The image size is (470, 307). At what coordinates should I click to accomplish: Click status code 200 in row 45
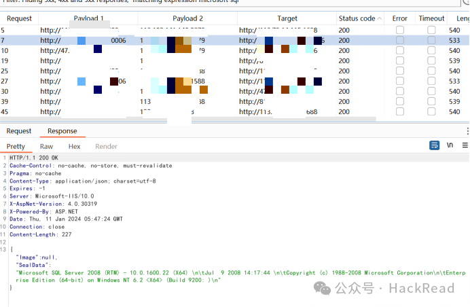tap(344, 111)
